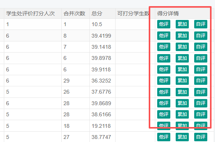Click 他评 in the 10.5 score row
This screenshot has width=215, height=142.
coord(164,24)
